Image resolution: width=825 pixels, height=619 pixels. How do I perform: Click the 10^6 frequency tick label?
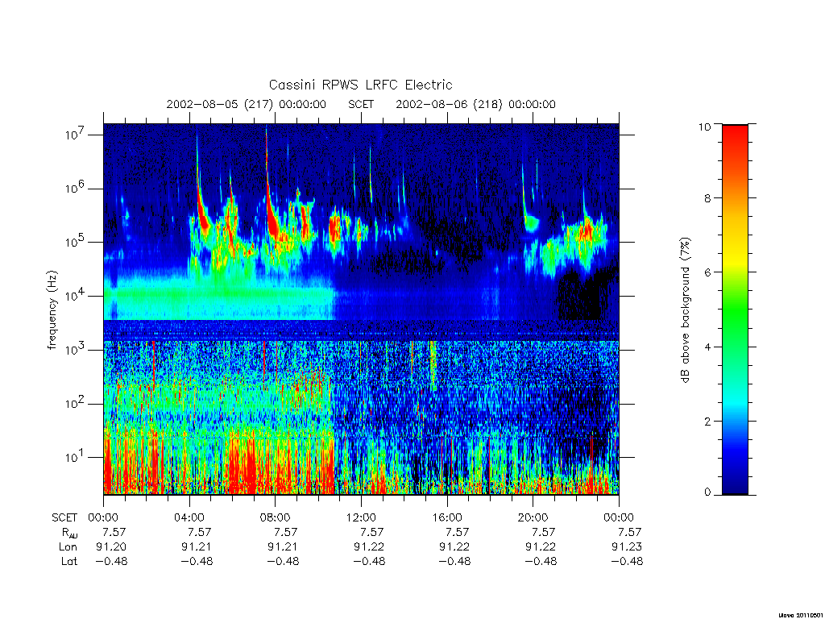coord(75,188)
